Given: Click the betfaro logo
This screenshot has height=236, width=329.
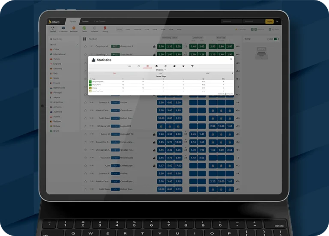Looking at the screenshot, I should [54, 21].
